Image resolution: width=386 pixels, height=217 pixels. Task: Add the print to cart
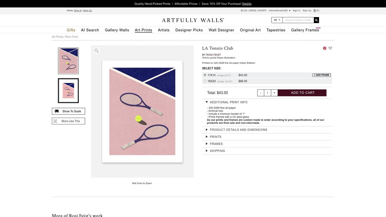click(302, 93)
